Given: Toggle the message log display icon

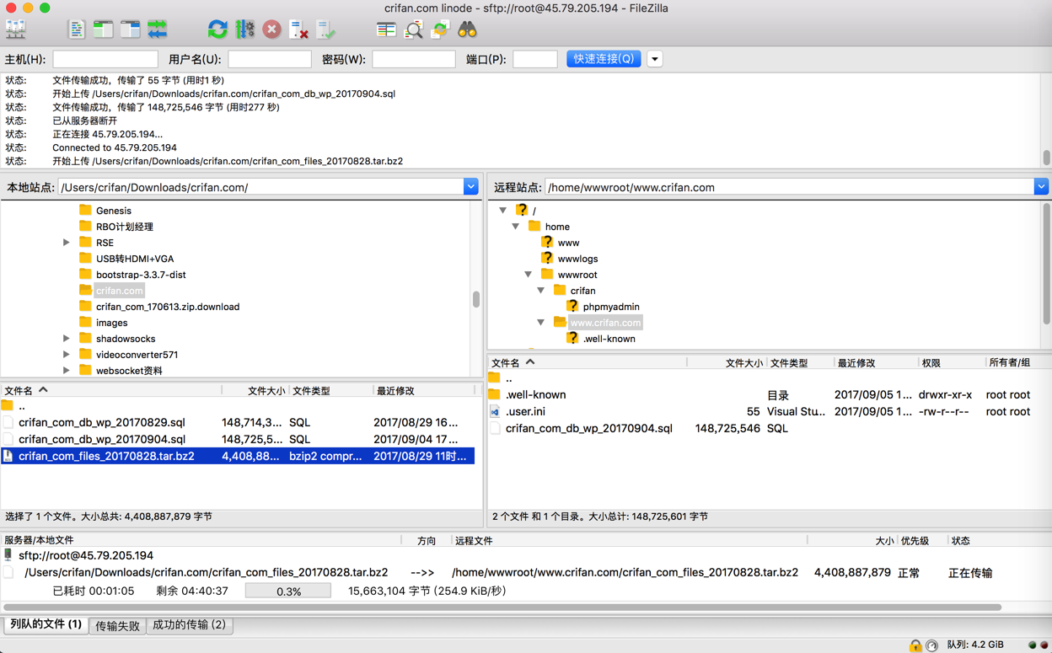Looking at the screenshot, I should (x=77, y=29).
